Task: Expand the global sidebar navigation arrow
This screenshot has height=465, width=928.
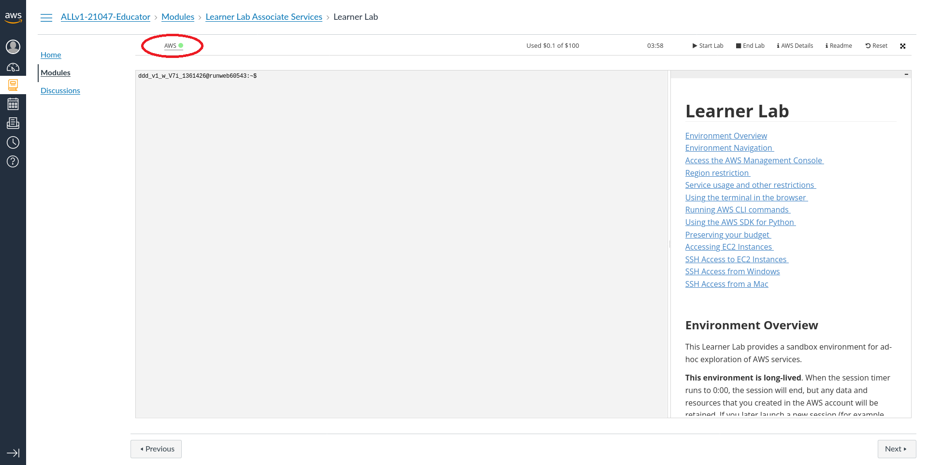Action: 13,453
